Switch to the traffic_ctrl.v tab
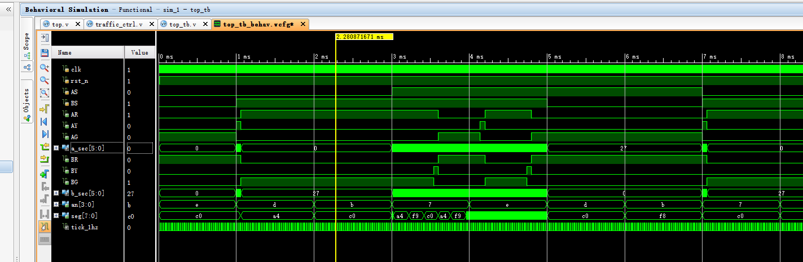Screen dimensions: 803x262 tap(119, 24)
